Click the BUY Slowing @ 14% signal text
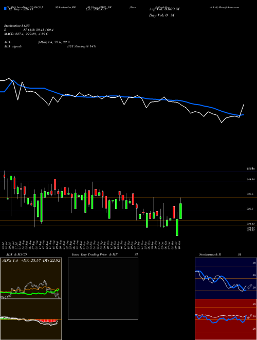Image resolution: width=257 pixels, height=340 pixels. pos(81,46)
